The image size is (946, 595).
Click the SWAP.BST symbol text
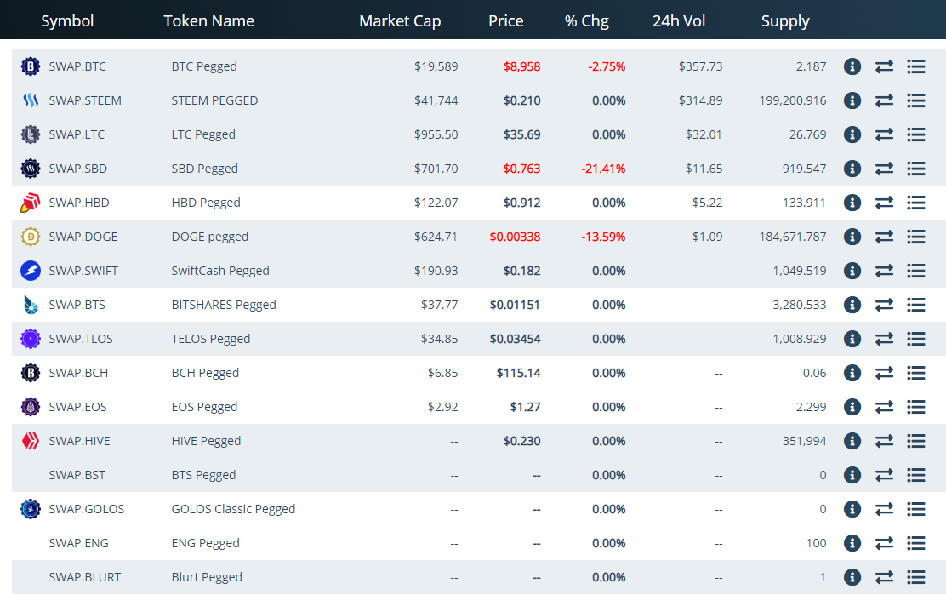tap(77, 476)
